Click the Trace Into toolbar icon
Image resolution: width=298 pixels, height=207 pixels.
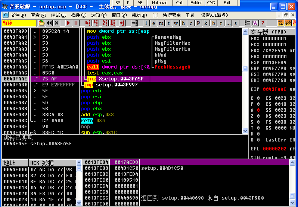click(105, 23)
